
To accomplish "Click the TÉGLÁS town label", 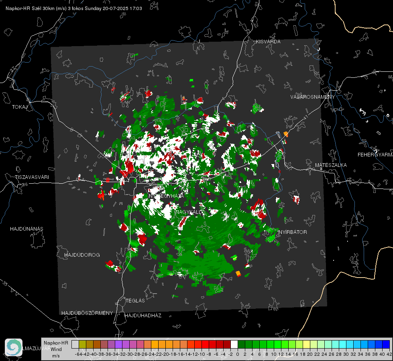I will click(x=135, y=301).
